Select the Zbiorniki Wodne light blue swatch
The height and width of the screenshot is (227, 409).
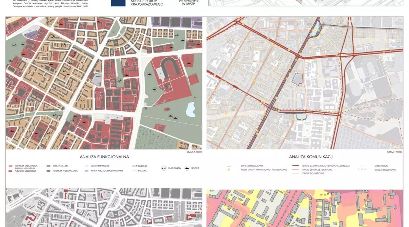pyautogui.click(x=87, y=166)
